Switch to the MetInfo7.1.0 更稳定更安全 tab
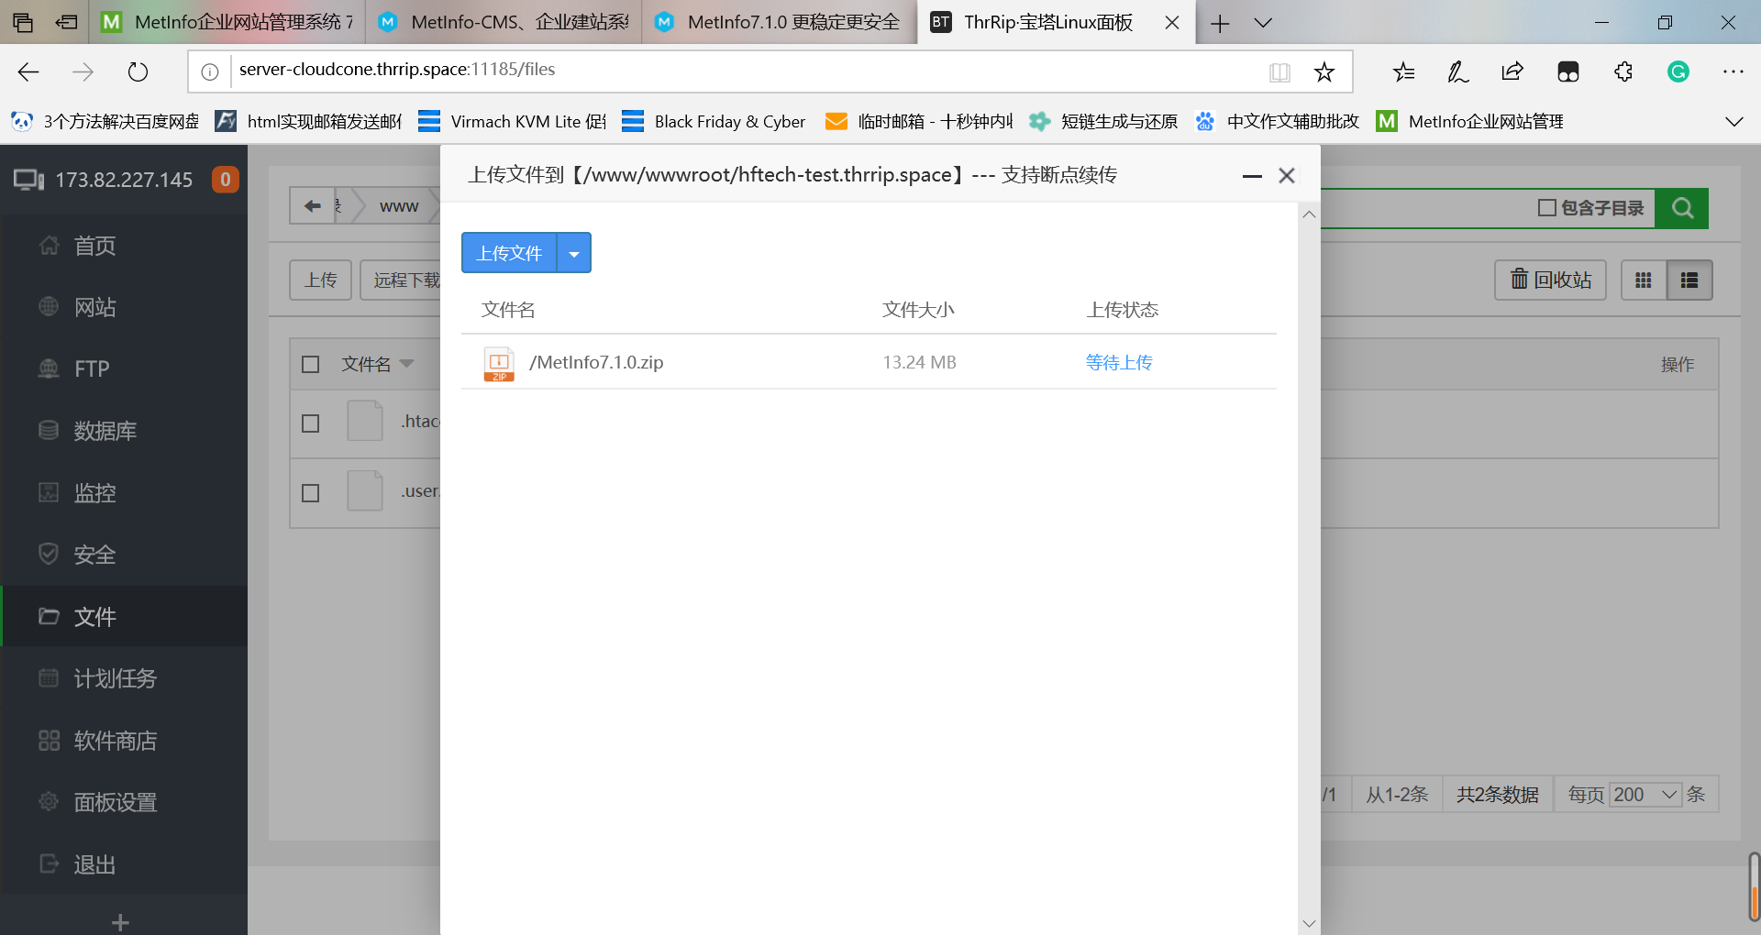 point(780,22)
